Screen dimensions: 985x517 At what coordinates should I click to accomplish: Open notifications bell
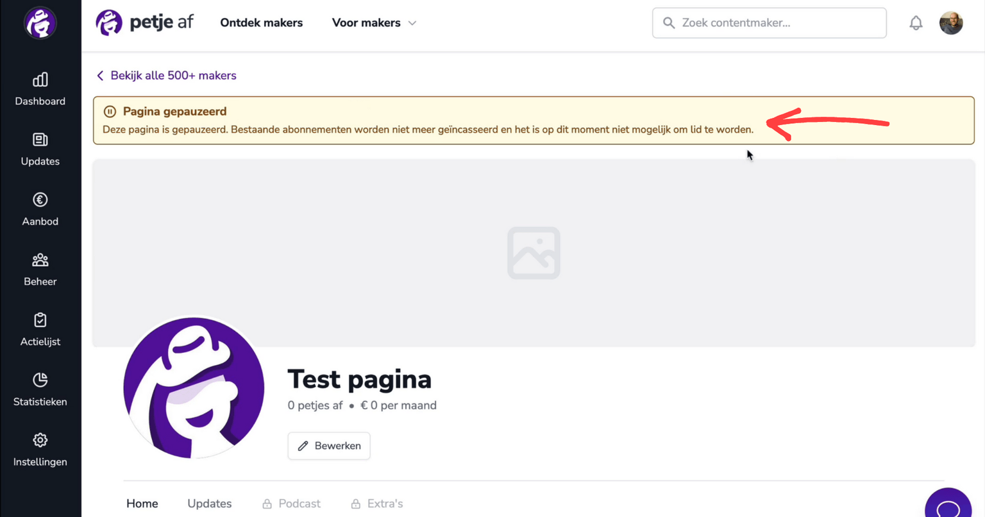(916, 23)
